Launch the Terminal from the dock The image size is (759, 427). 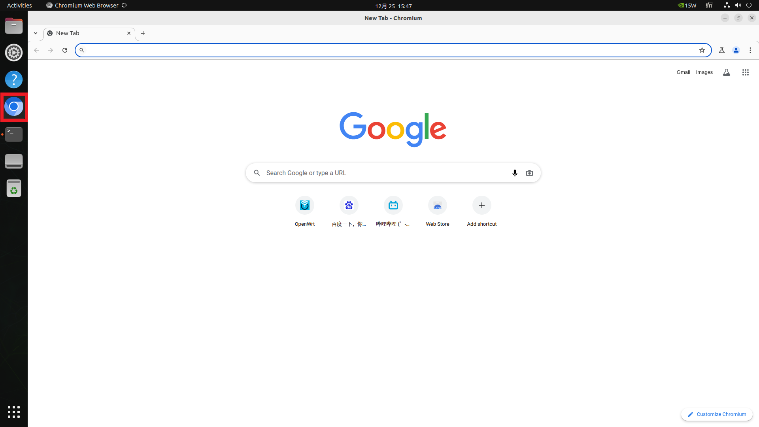coord(14,134)
